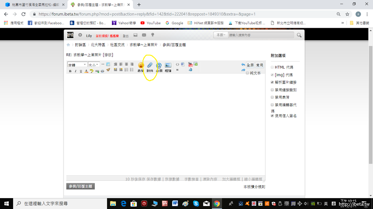Click the forum search magnifier icon
Screen dimensions: 373x209
[x=299, y=35]
